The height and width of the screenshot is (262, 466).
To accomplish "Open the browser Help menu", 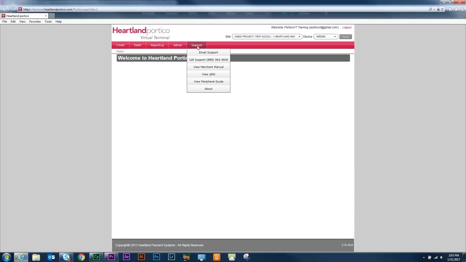I will pos(59,21).
